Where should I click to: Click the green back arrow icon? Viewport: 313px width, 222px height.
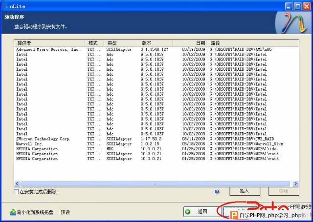(188, 212)
